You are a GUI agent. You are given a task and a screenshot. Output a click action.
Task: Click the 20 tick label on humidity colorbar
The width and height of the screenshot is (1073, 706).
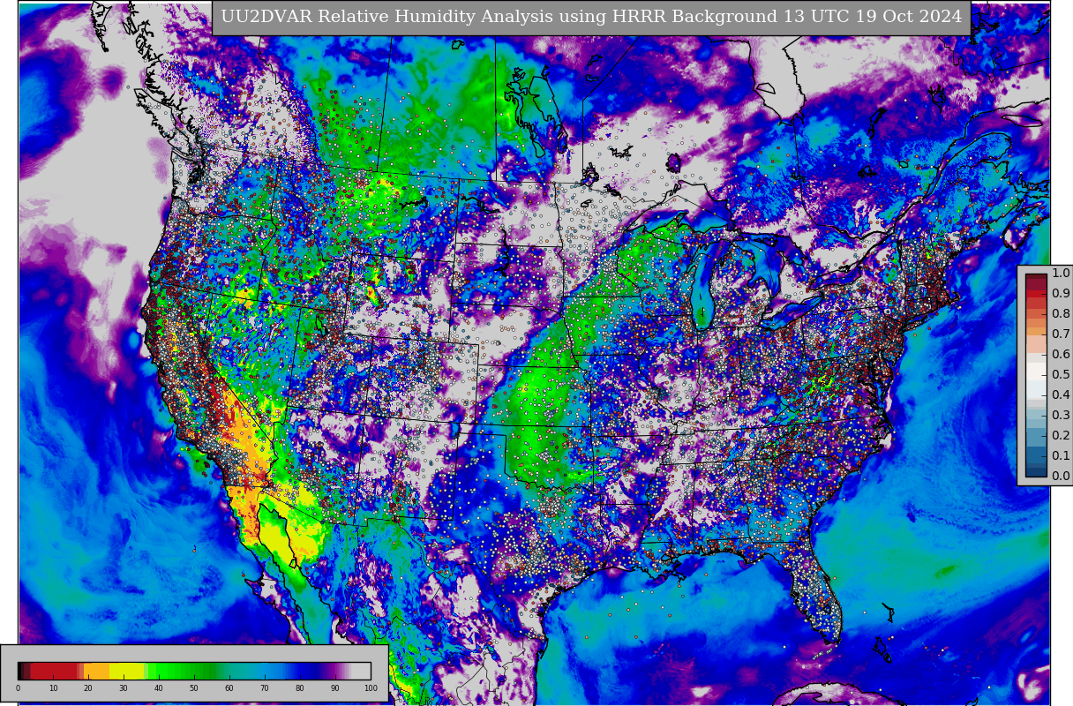(x=87, y=688)
